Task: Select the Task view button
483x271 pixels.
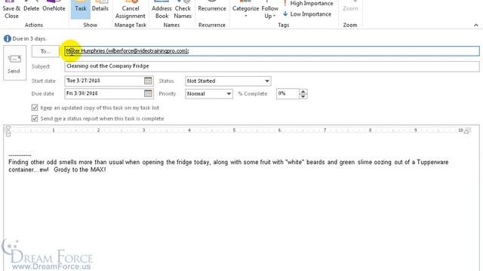Action: pos(81,8)
